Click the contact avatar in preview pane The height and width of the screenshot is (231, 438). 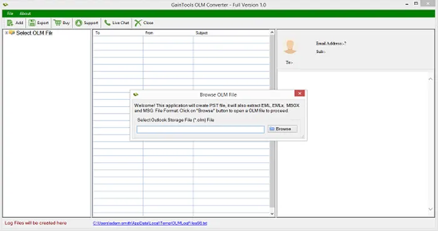point(290,47)
